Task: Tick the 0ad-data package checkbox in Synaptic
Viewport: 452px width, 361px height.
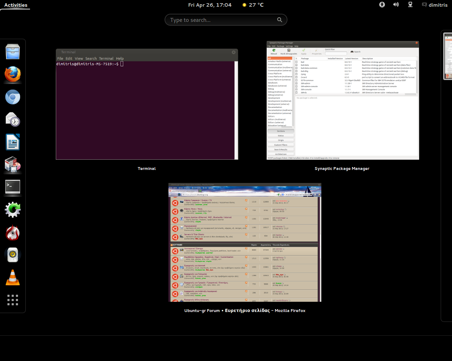Action: point(297,65)
